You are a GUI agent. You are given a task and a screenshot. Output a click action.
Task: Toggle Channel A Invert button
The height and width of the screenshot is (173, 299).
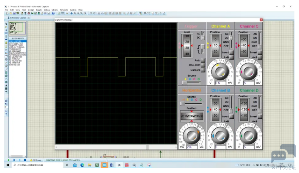pos(231,52)
